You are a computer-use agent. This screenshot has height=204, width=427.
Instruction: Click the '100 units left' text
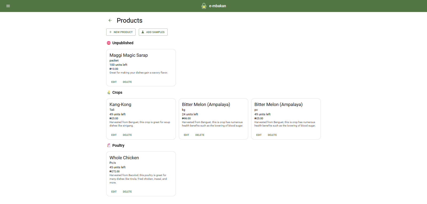[118, 65]
